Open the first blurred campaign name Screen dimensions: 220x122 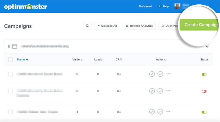pos(40,74)
